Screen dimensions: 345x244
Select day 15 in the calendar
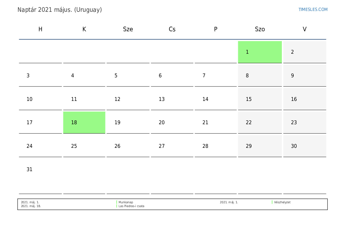click(260, 99)
